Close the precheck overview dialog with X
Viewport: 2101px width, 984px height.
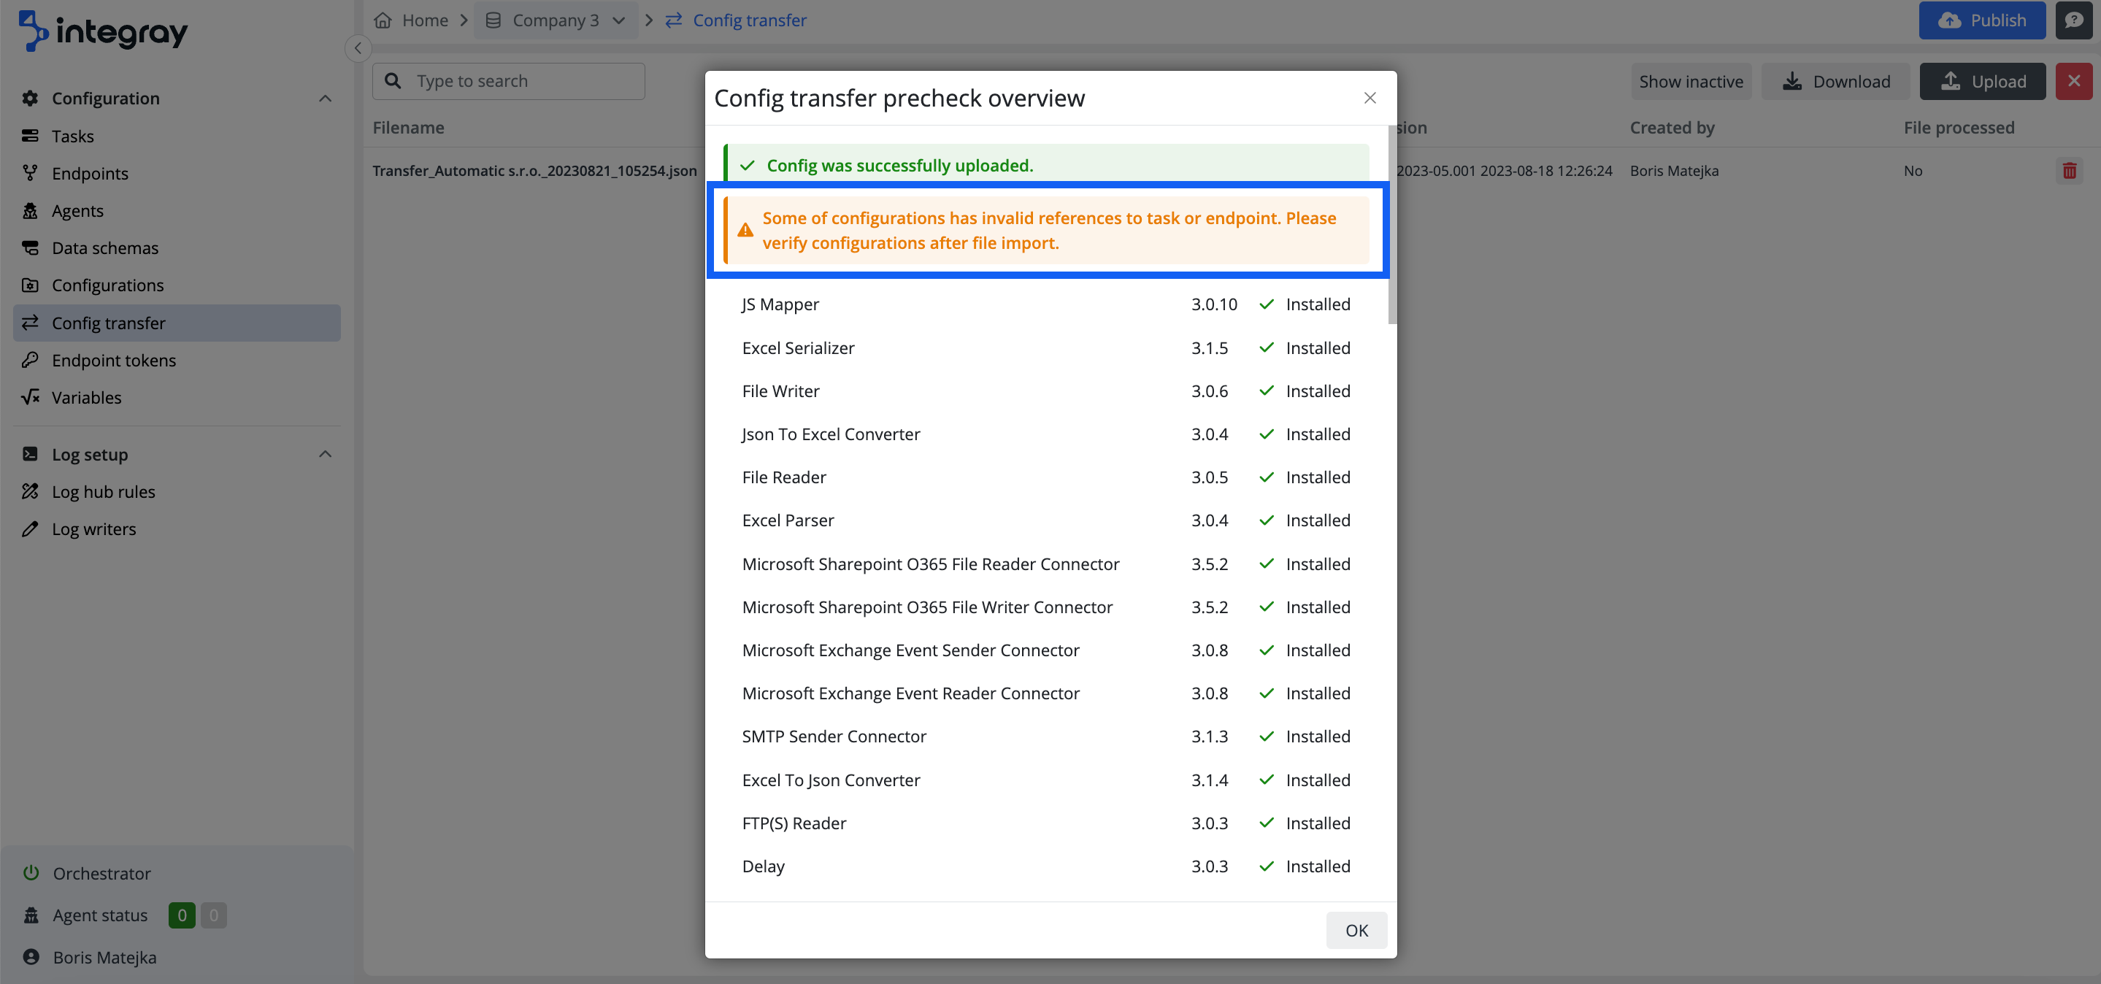[x=1370, y=98]
